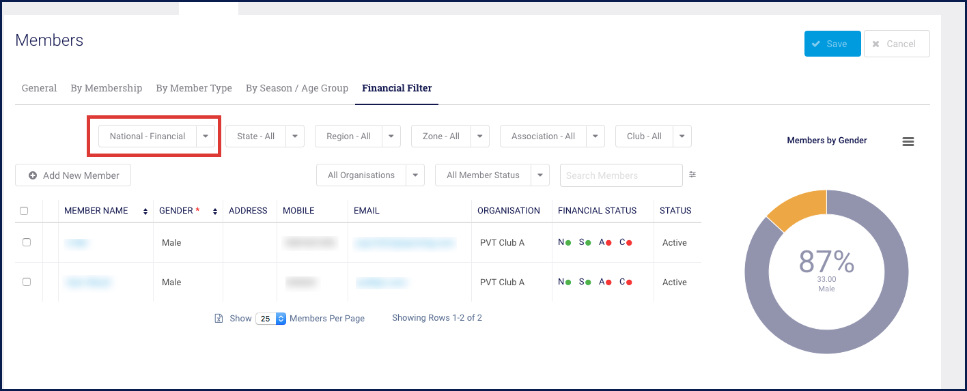Open the chart hamburger menu icon
The image size is (967, 391).
pos(908,141)
